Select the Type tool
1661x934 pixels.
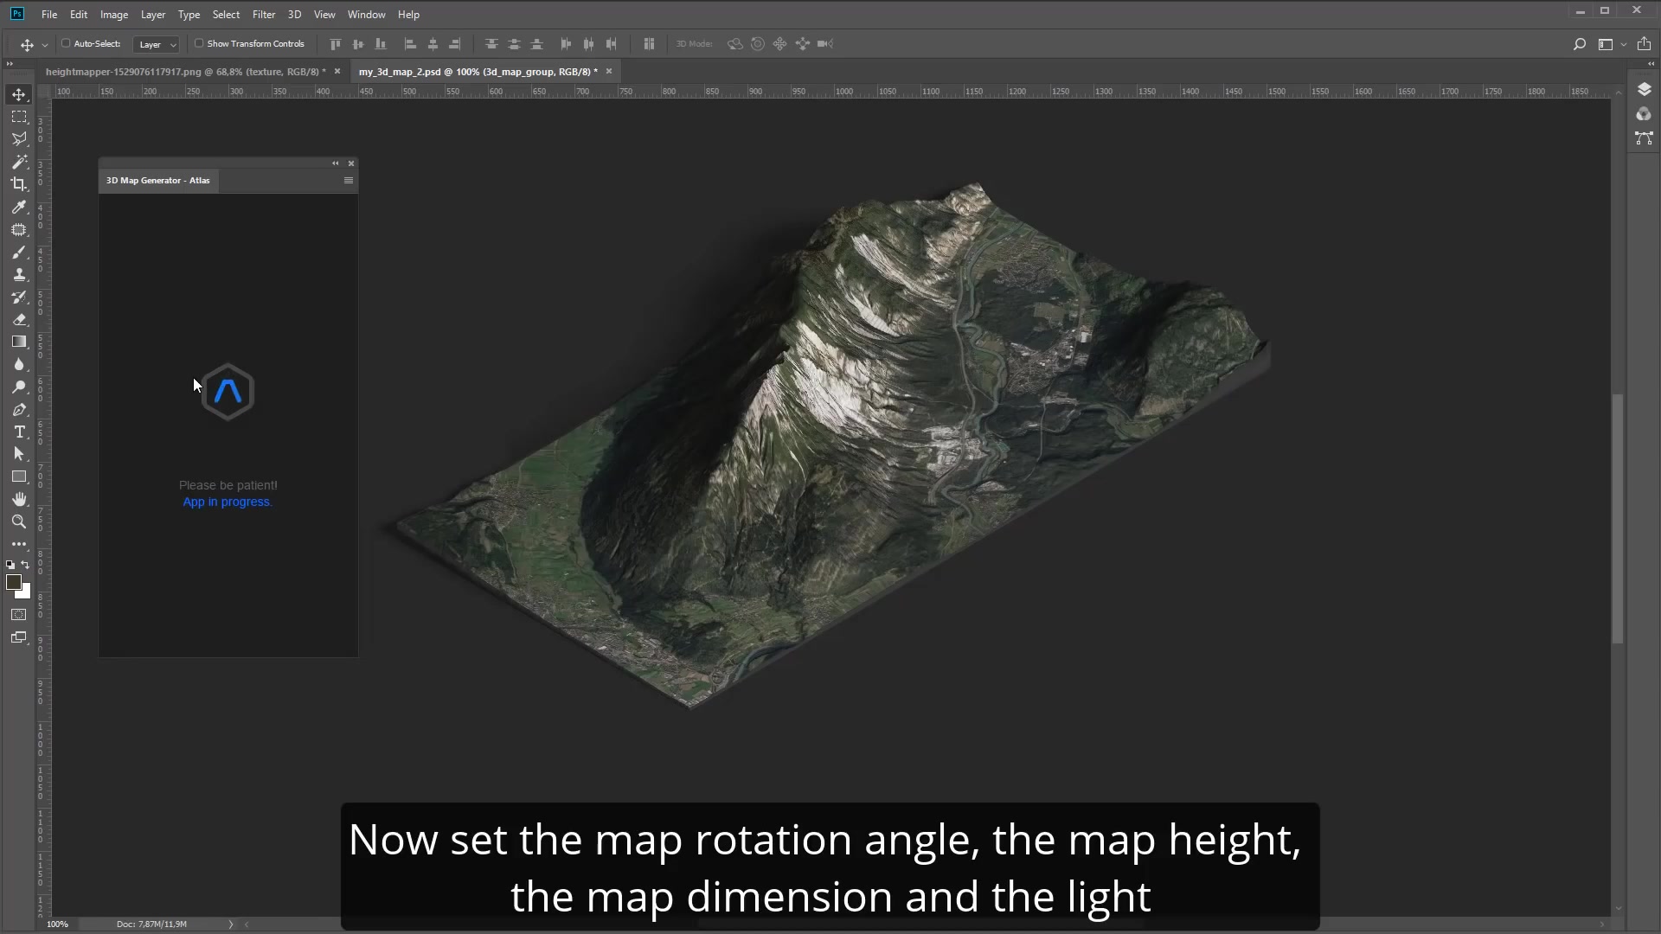tap(19, 431)
